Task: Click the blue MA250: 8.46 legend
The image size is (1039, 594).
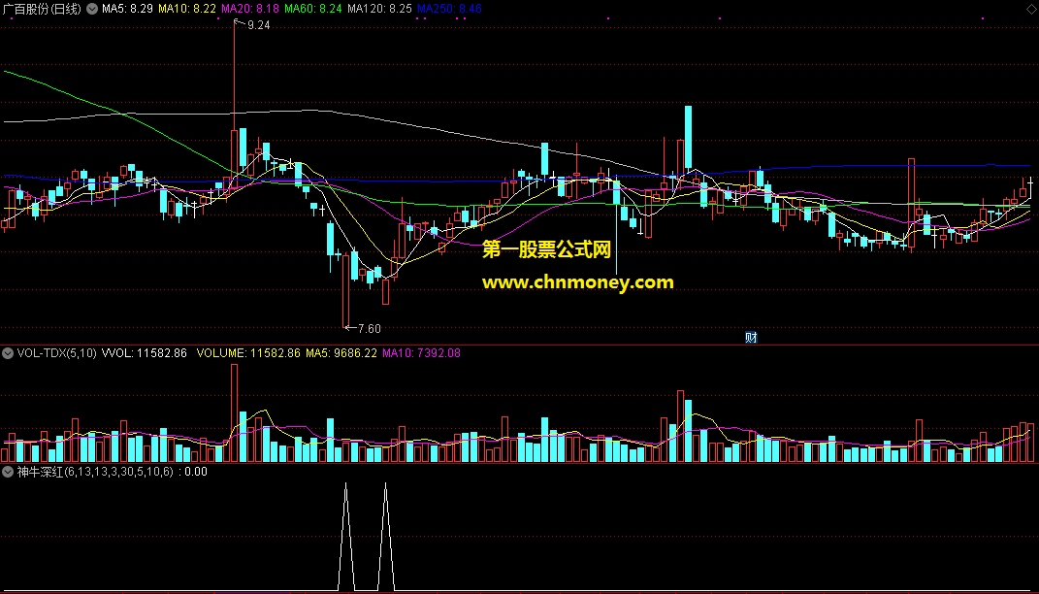Action: [449, 9]
